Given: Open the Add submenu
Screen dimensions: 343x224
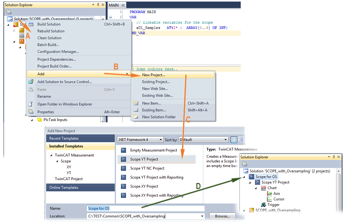Looking at the screenshot, I should click(x=79, y=74).
